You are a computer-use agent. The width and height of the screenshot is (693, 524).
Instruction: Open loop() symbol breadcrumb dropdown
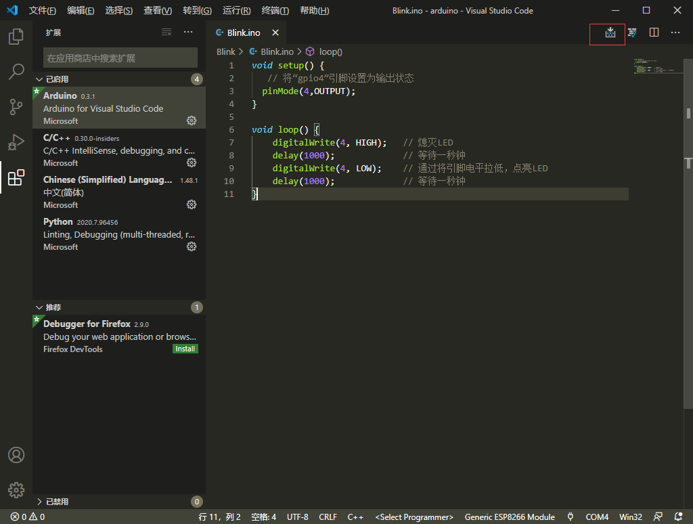pos(324,51)
